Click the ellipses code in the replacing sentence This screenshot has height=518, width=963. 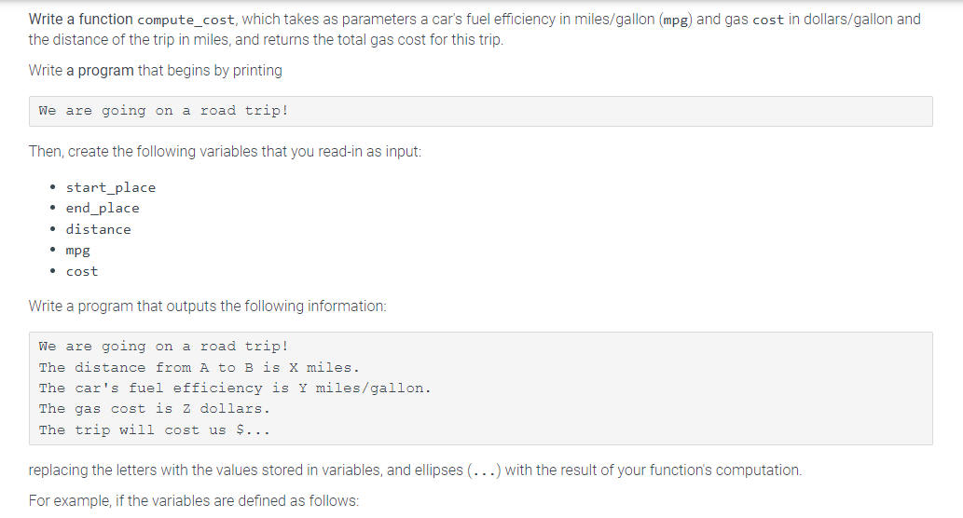(x=484, y=470)
